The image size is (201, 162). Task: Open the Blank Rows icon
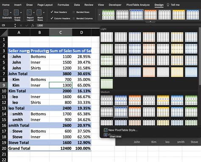pos(39,12)
